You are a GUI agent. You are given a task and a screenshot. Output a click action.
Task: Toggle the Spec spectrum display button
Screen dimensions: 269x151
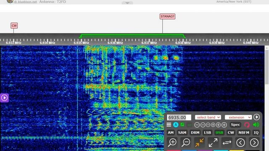pyautogui.click(x=235, y=125)
